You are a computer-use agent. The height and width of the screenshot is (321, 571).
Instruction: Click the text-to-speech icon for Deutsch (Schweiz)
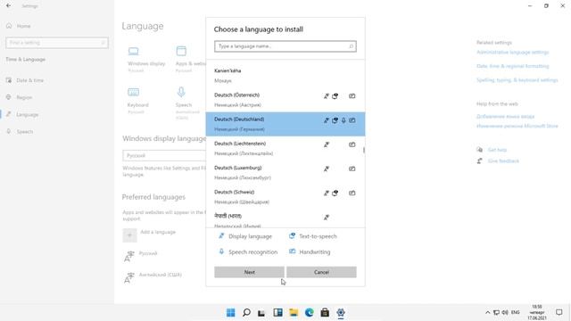335,193
